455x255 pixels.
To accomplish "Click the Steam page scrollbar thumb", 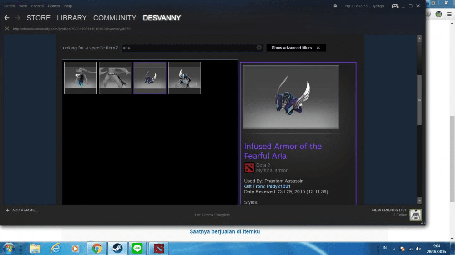I will click(420, 100).
